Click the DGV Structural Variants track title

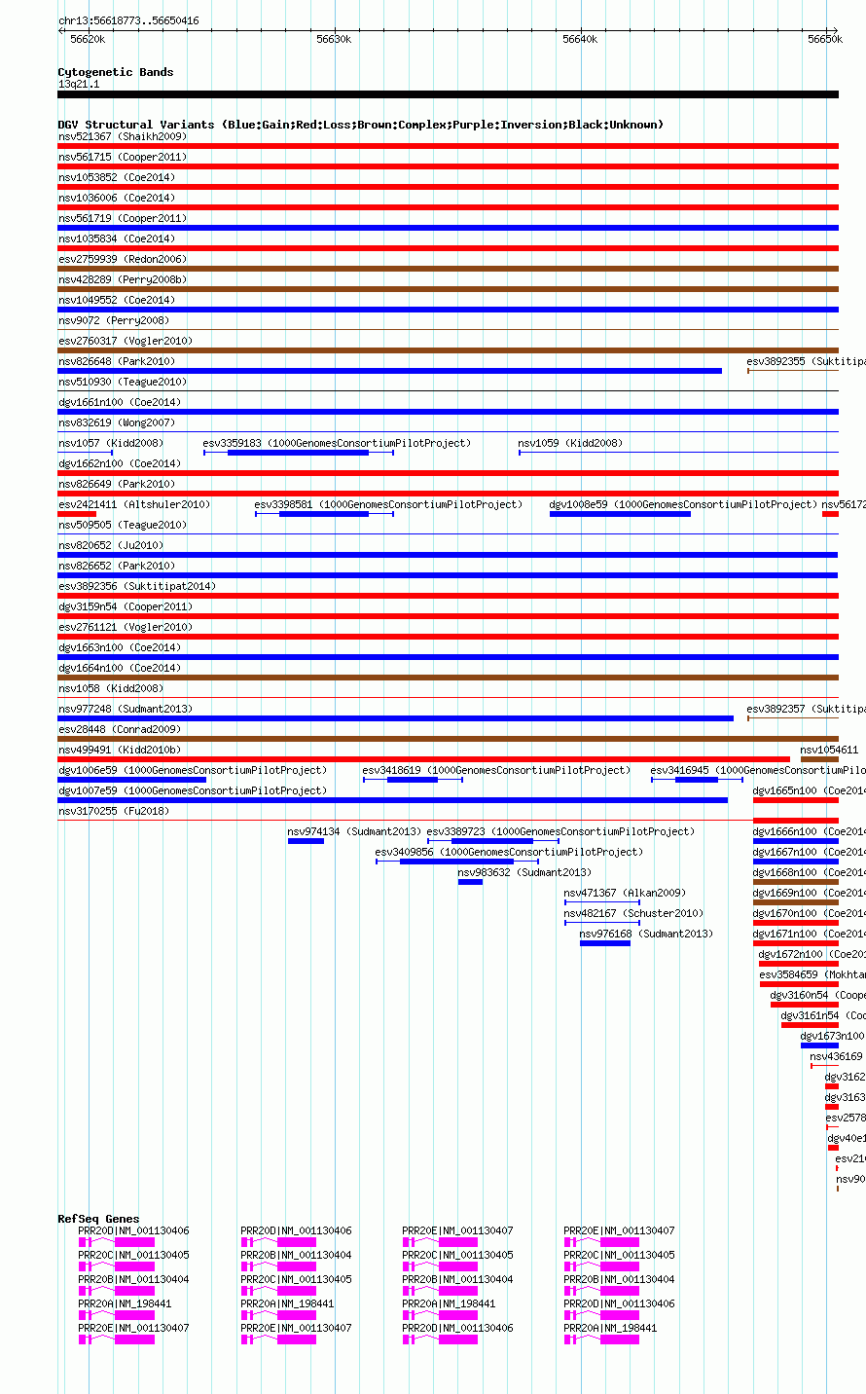click(361, 125)
